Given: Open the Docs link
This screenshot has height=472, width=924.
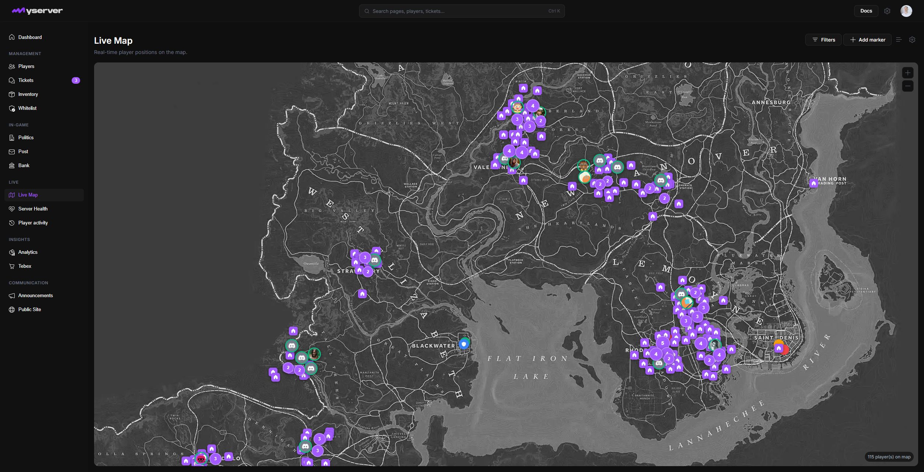Looking at the screenshot, I should coord(866,11).
